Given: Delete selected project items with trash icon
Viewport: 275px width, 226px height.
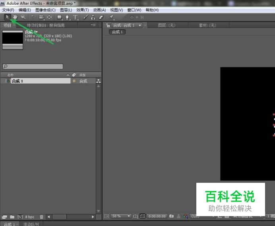Looking at the screenshot, I should point(42,217).
